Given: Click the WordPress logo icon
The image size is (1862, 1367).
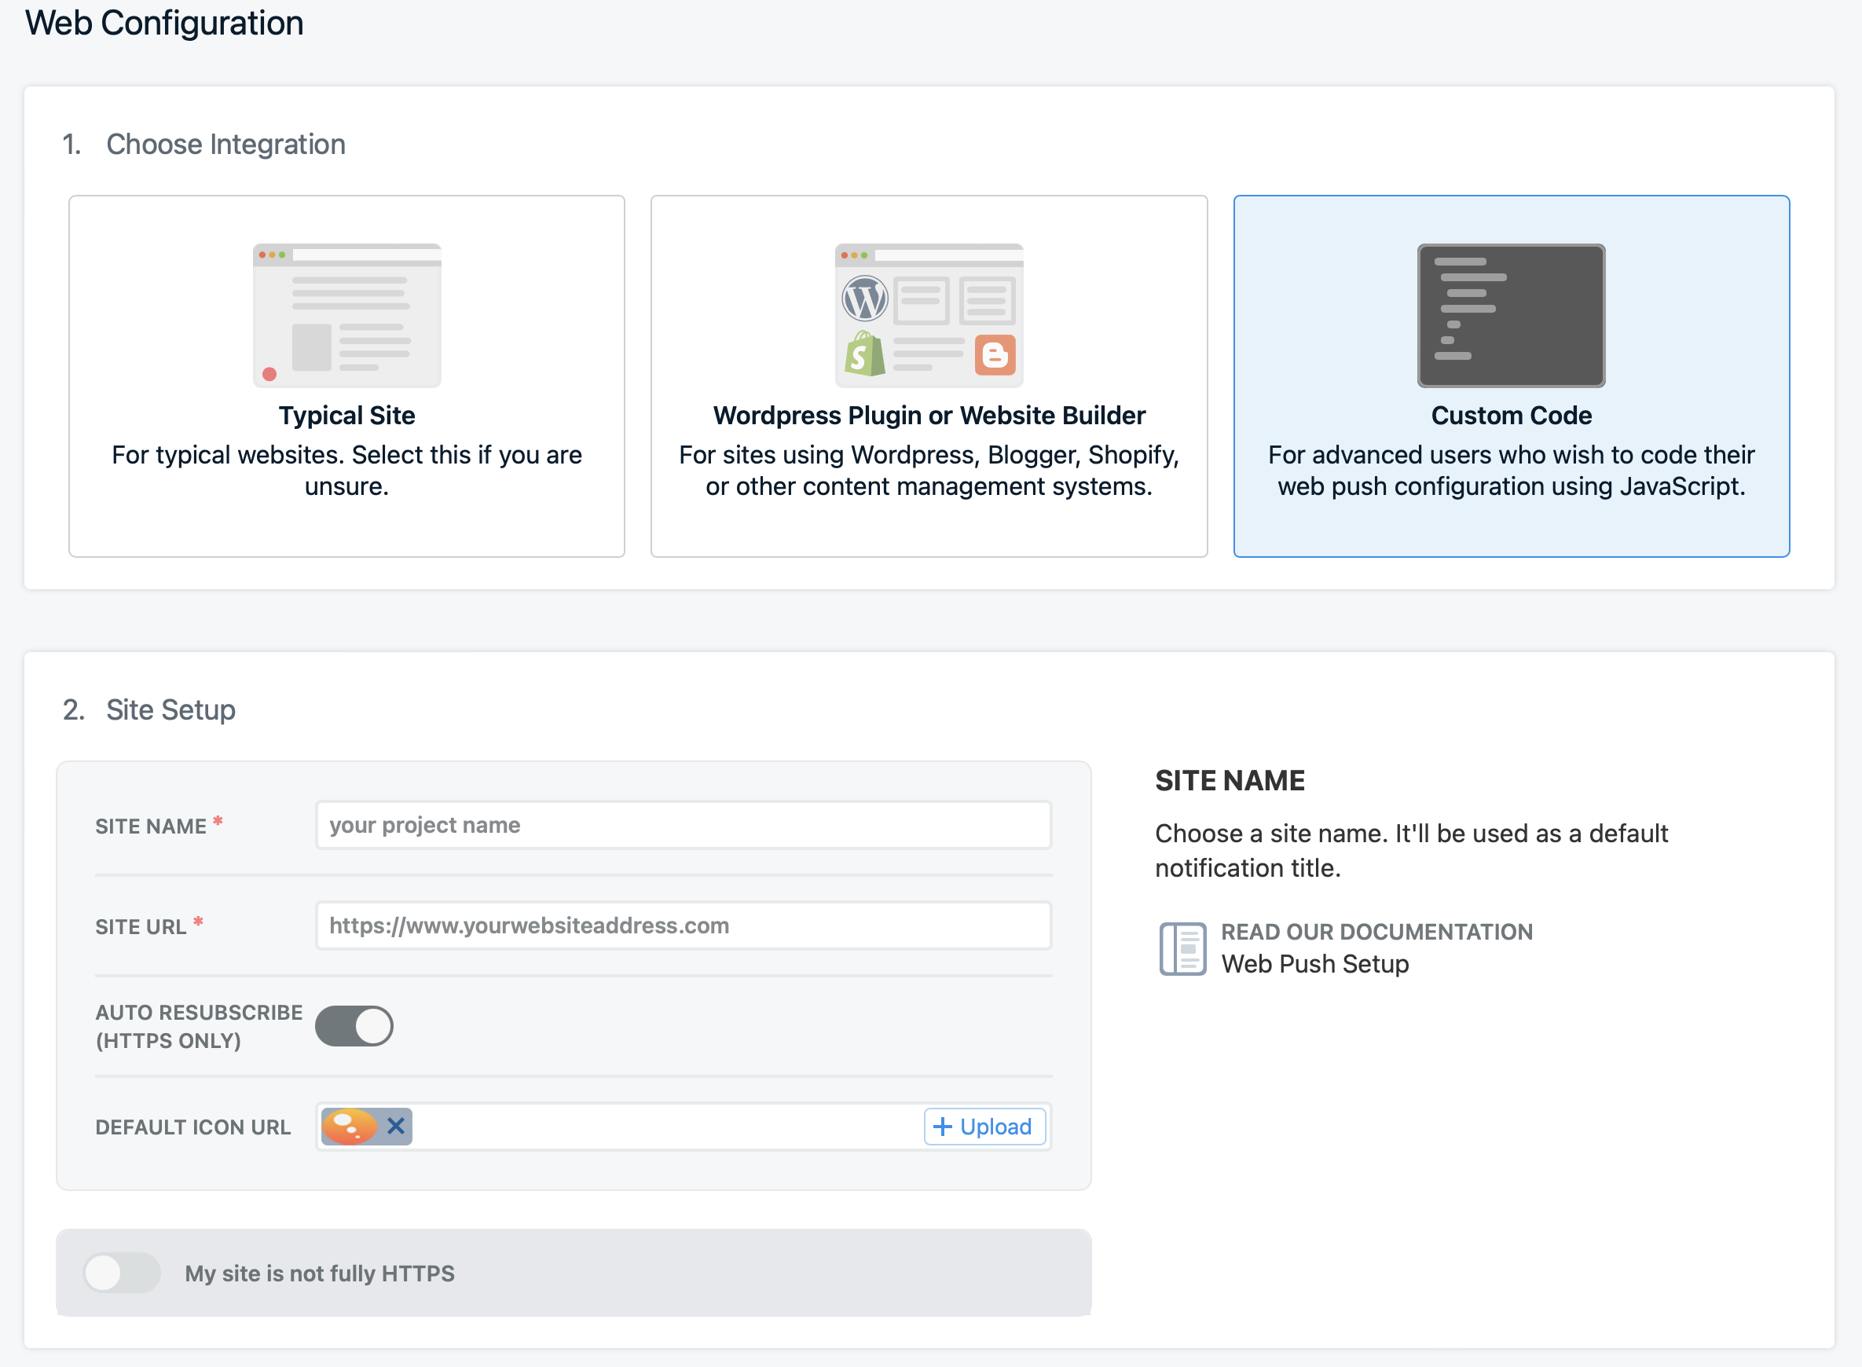Looking at the screenshot, I should coord(864,299).
